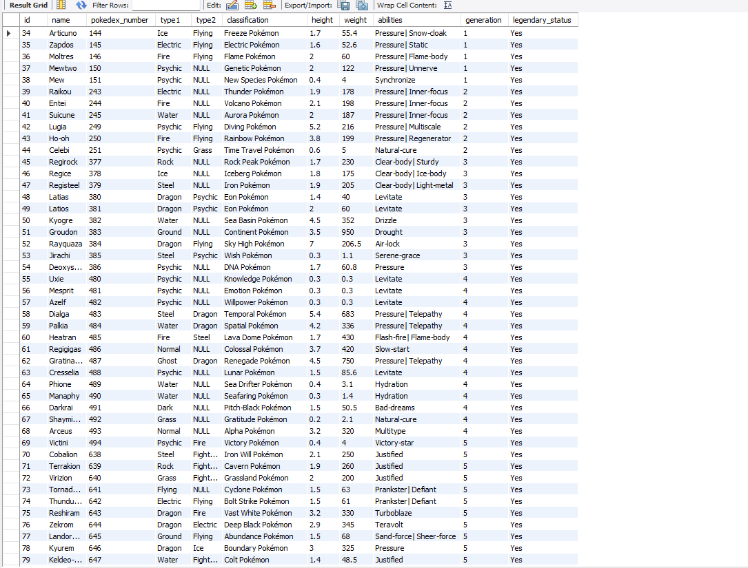The height and width of the screenshot is (568, 748).
Task: Click the Import records from file icon
Action: (x=362, y=6)
